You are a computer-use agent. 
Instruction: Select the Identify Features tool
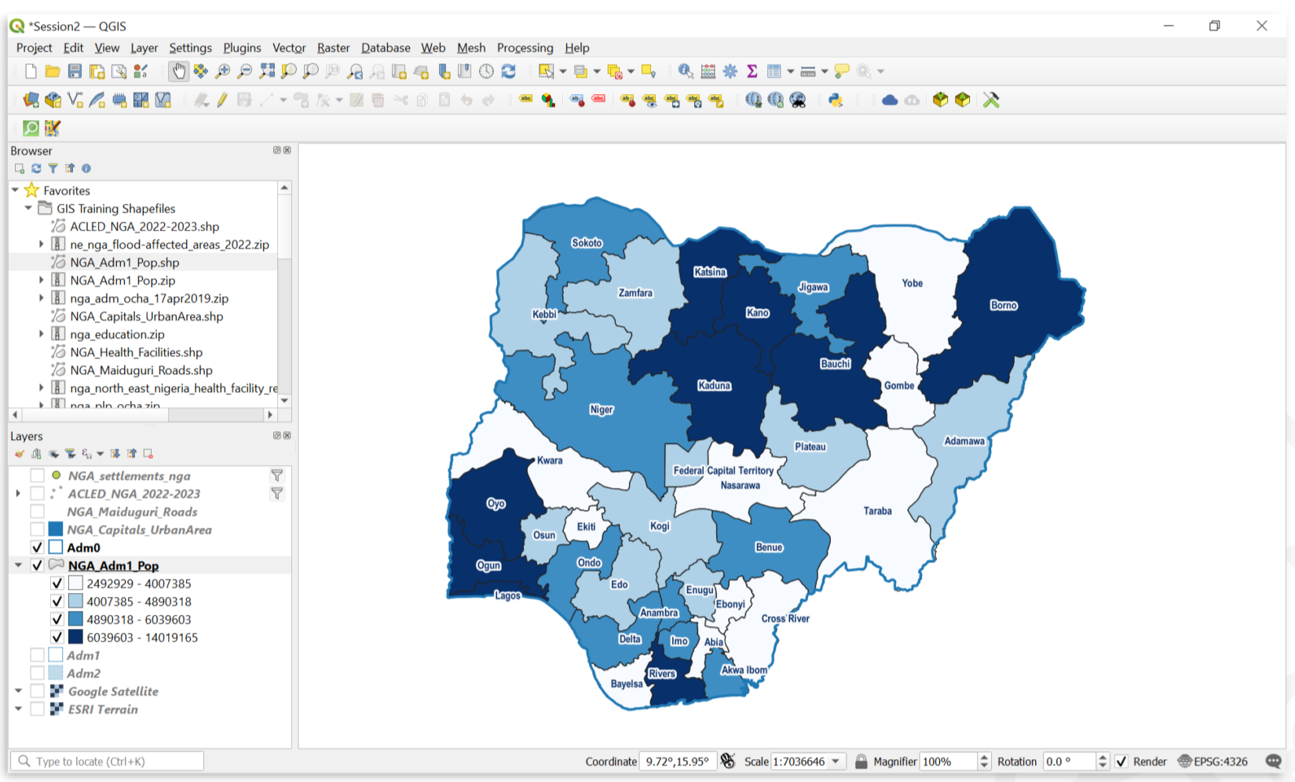(x=686, y=71)
